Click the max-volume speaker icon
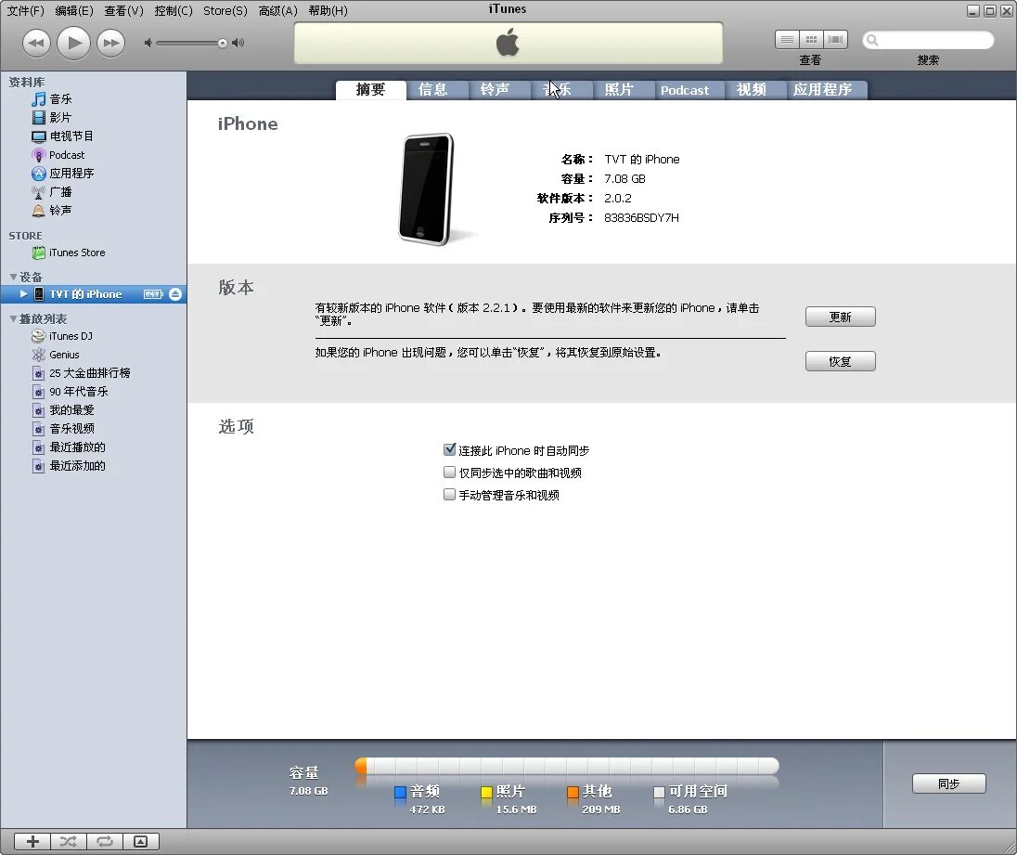 point(238,43)
